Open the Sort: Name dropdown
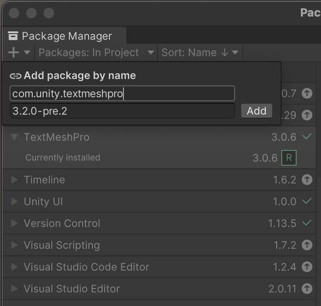 pyautogui.click(x=200, y=53)
